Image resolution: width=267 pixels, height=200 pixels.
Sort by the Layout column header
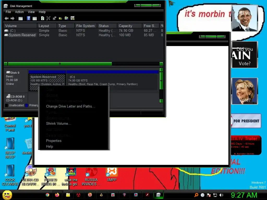(x=47, y=26)
